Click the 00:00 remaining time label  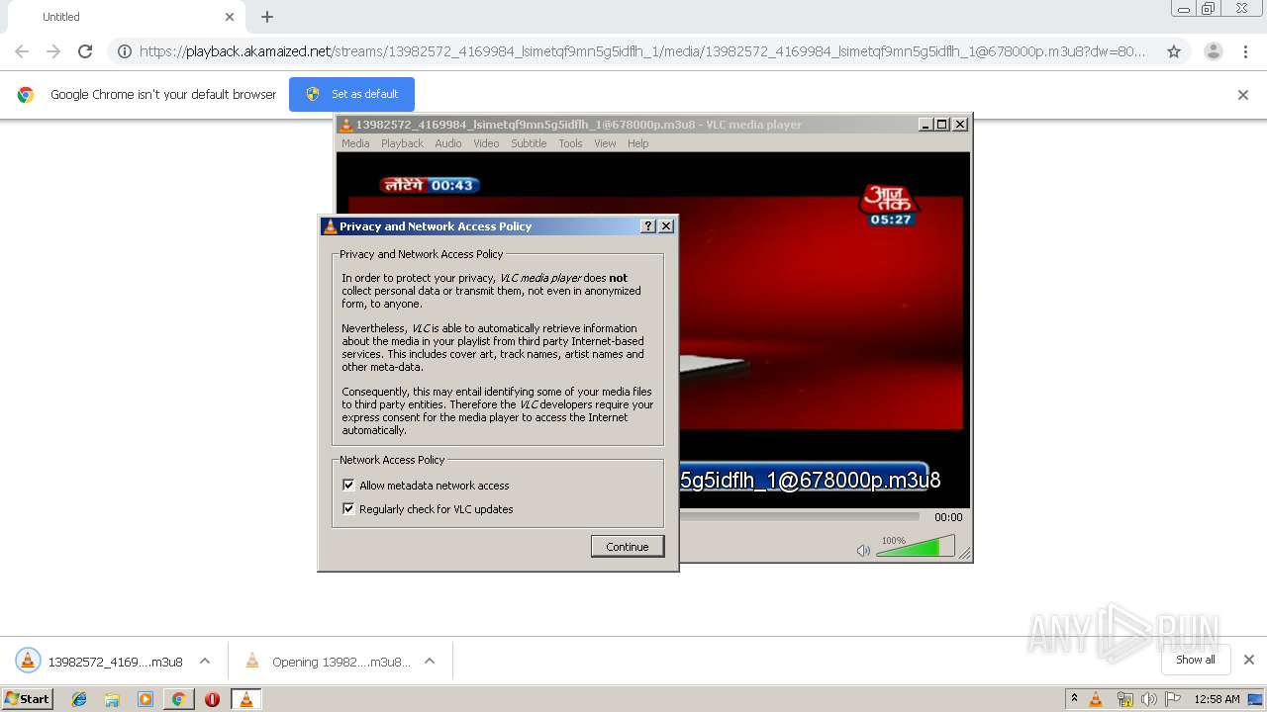point(948,517)
